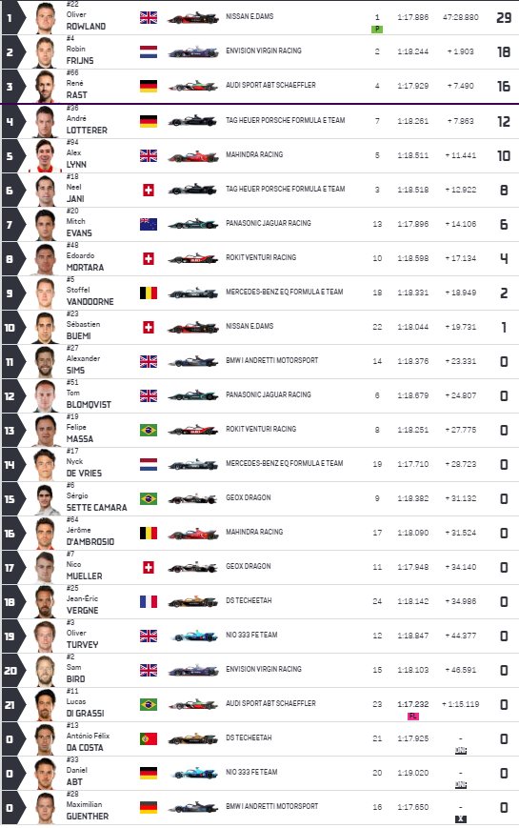Image resolution: width=519 pixels, height=828 pixels.
Task: Click the DNF badge in Daniel Abt's row
Action: pos(461,785)
